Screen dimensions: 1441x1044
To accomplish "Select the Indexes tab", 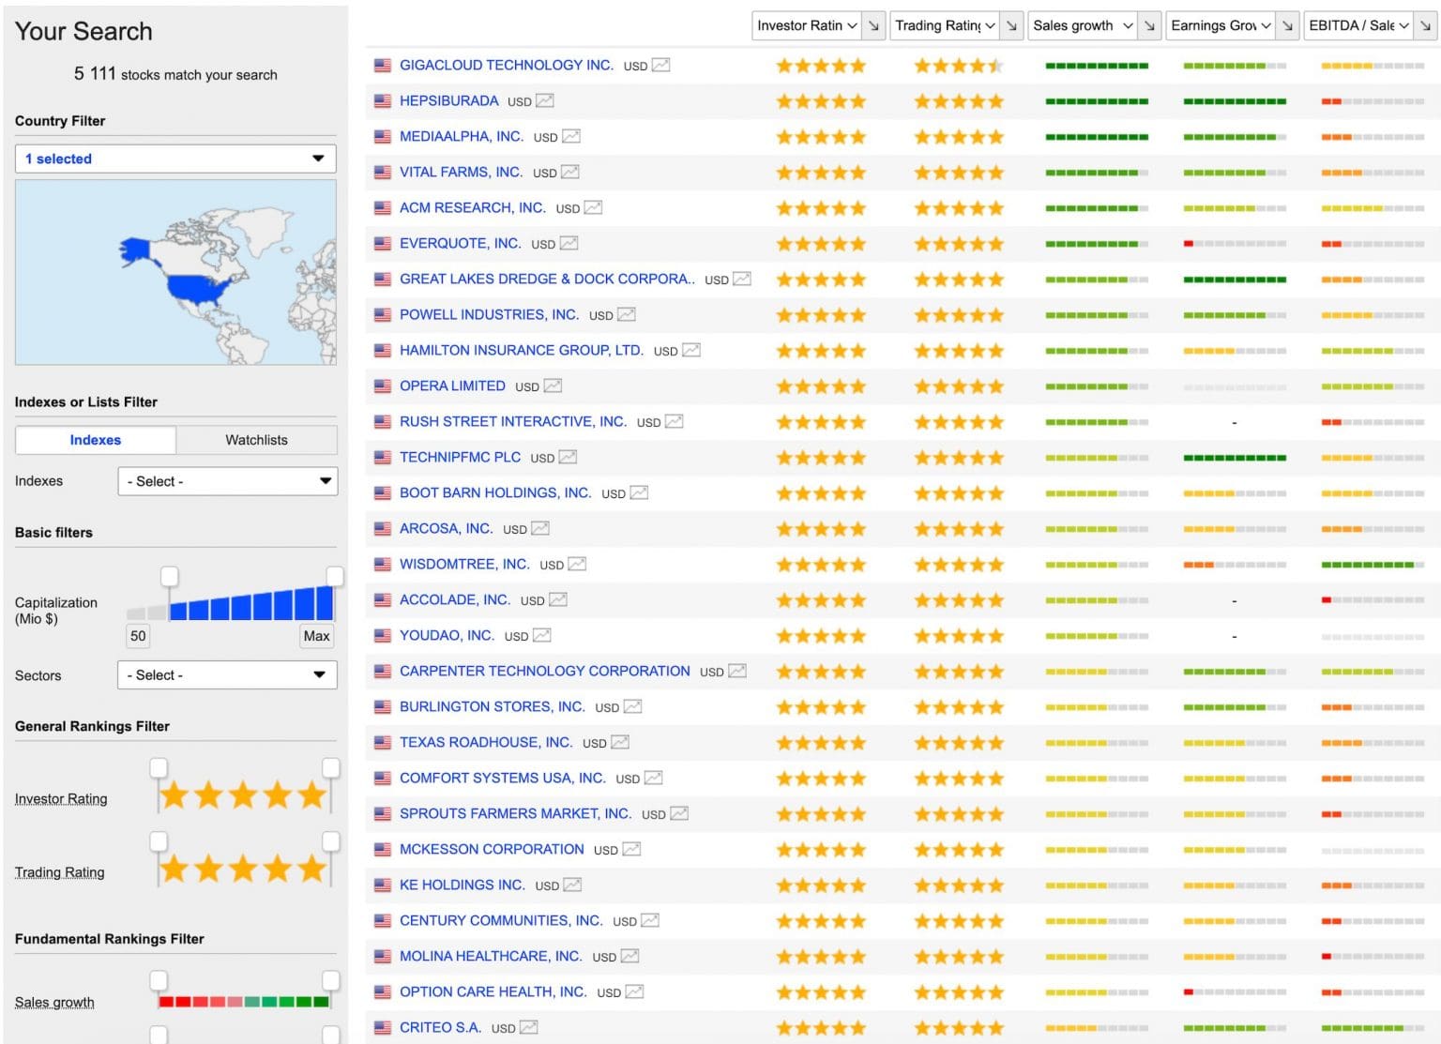I will point(96,440).
